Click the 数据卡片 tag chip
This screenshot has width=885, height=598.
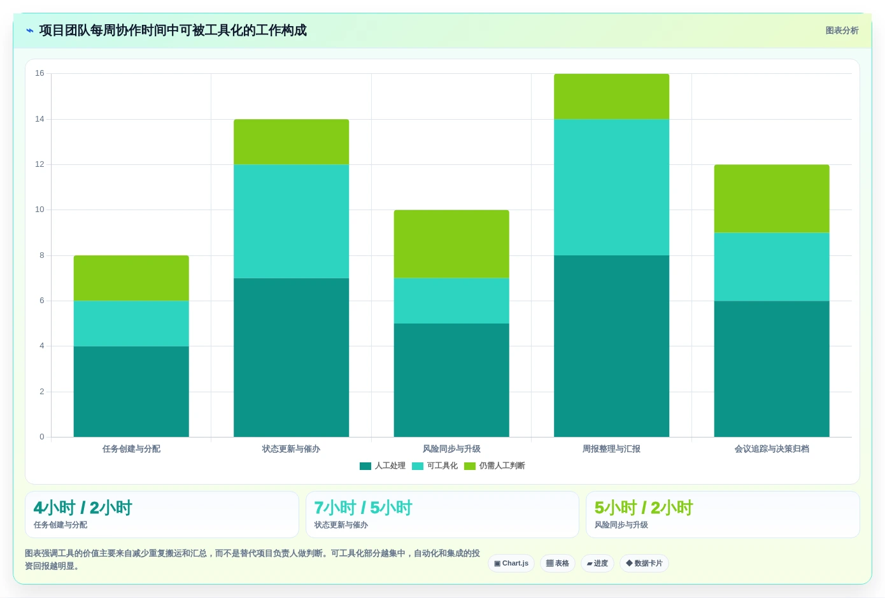pos(644,563)
